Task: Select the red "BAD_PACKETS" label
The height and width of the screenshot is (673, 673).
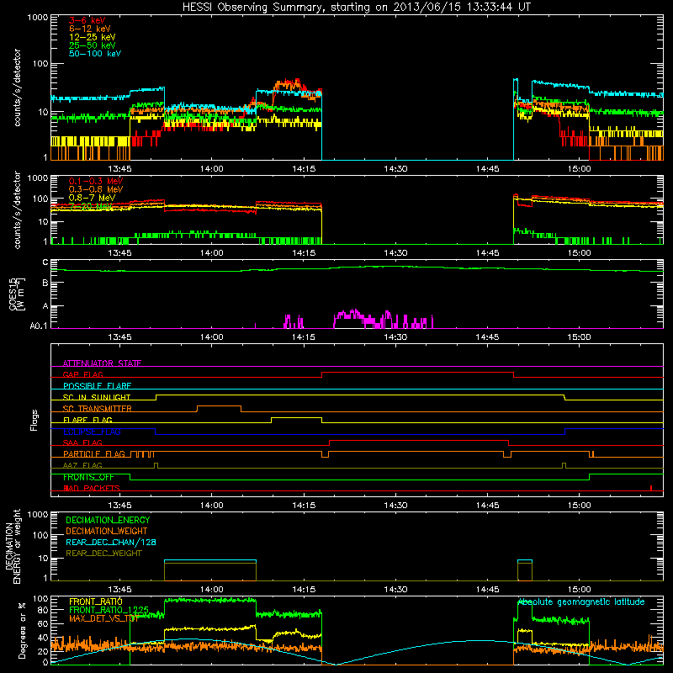Action: point(92,488)
